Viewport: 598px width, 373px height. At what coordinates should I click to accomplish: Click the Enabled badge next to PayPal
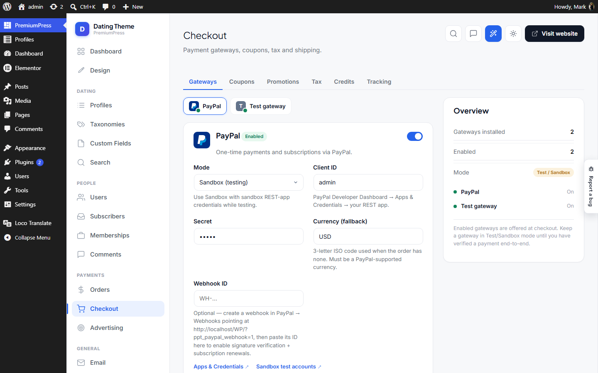point(254,136)
